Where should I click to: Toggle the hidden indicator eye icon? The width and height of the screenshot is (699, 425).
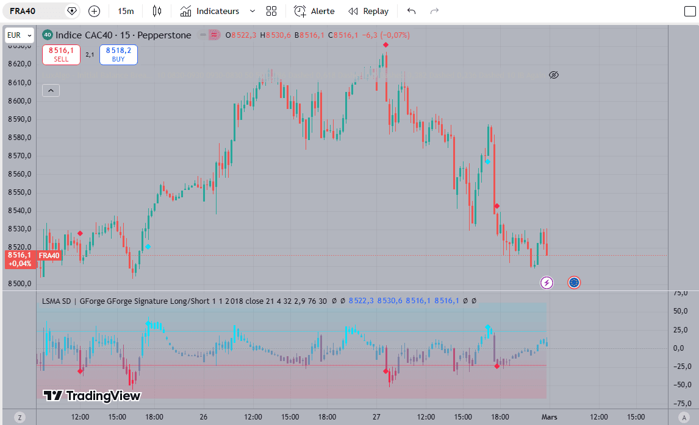tap(554, 75)
